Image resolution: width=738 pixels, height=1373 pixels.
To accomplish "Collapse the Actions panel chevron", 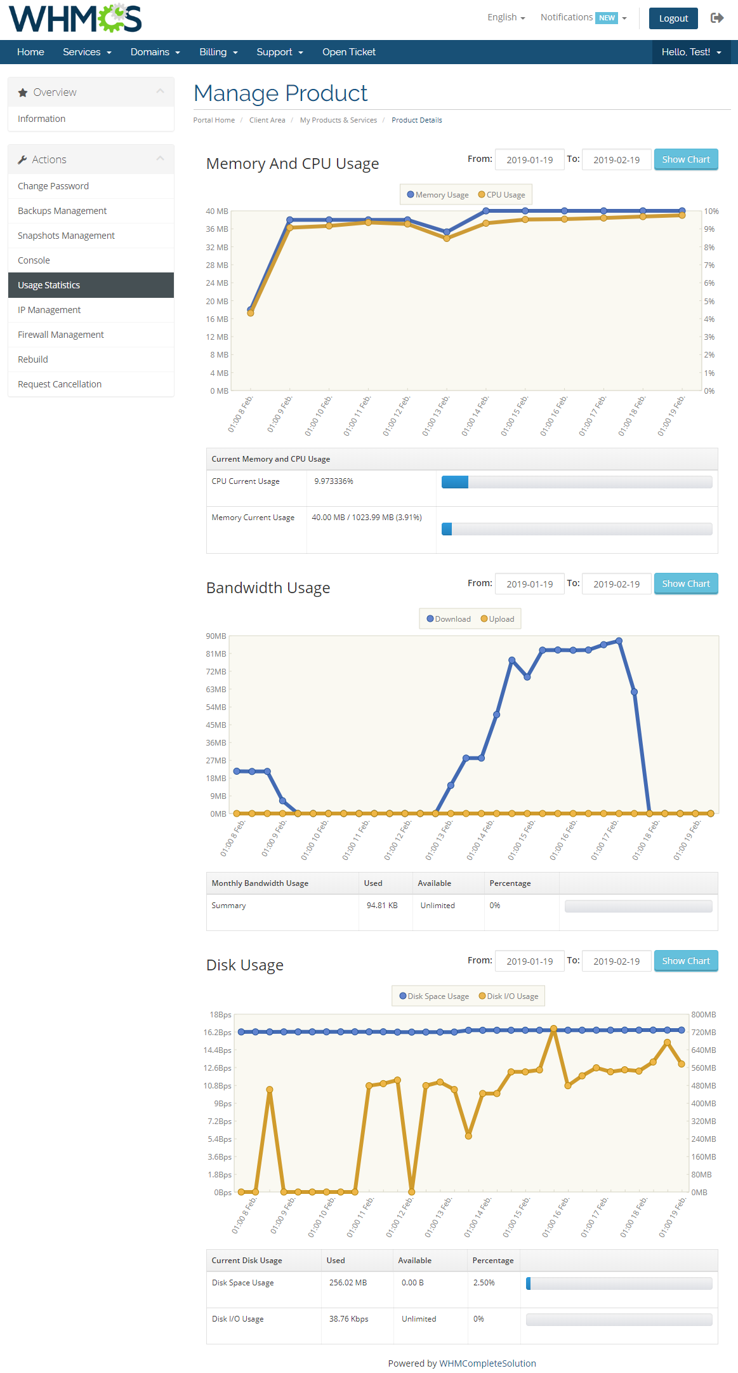I will pyautogui.click(x=160, y=159).
